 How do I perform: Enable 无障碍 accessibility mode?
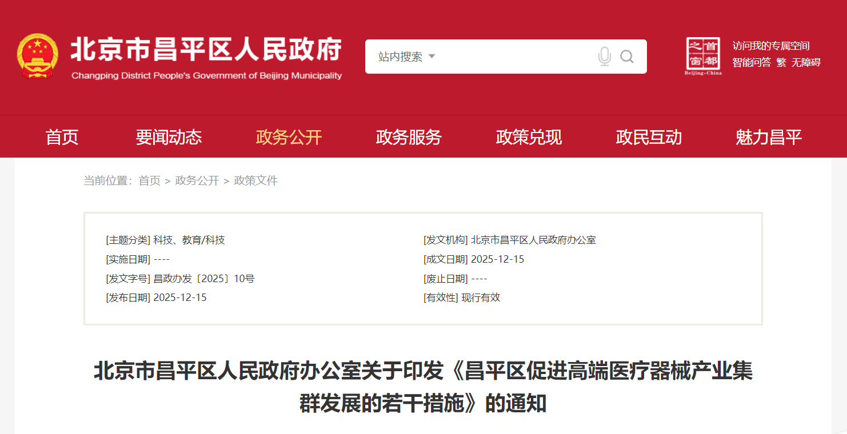click(x=806, y=63)
